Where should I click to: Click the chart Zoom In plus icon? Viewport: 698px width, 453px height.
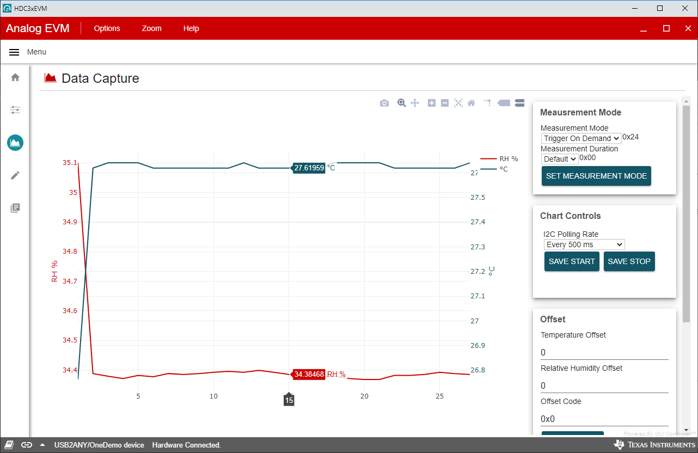(x=432, y=103)
